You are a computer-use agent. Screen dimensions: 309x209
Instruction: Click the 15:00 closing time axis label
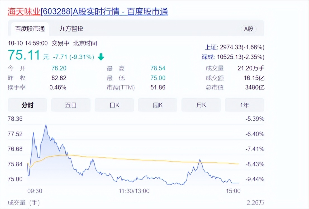pos(233,191)
